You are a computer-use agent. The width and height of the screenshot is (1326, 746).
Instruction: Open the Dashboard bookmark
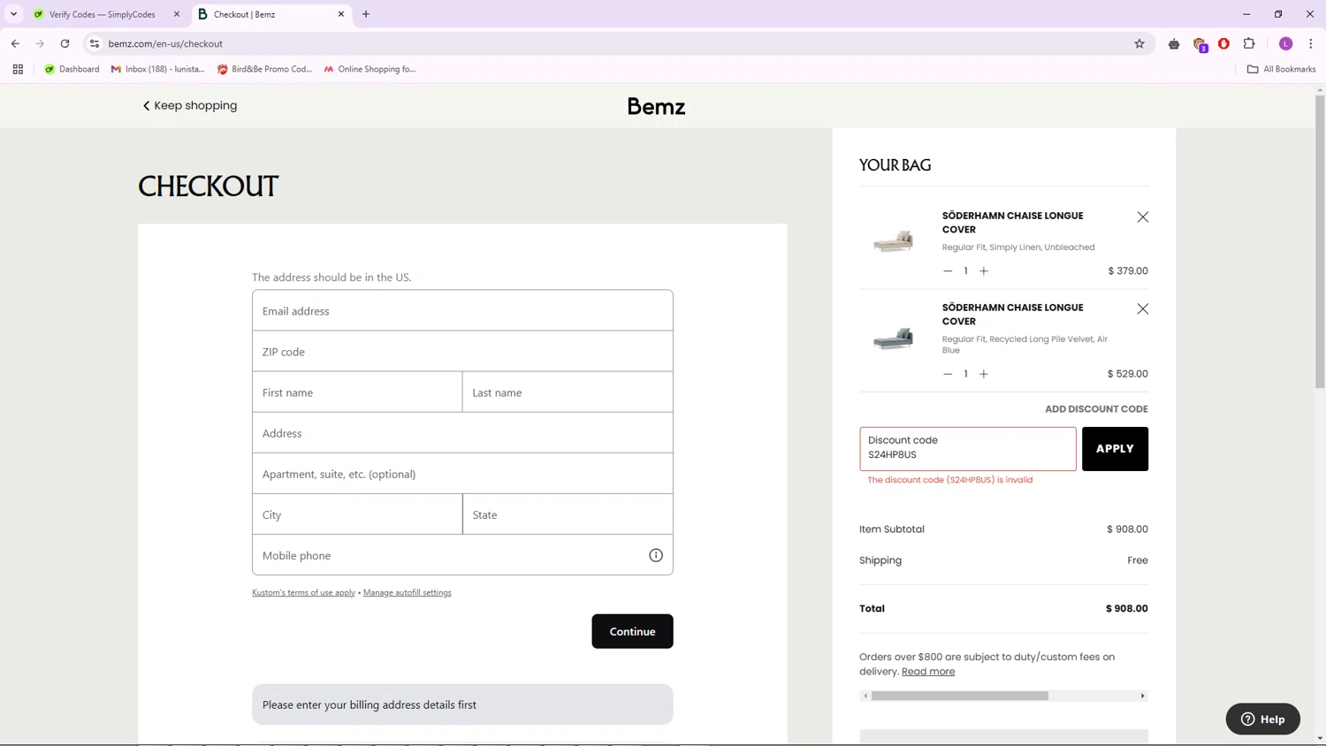72,69
